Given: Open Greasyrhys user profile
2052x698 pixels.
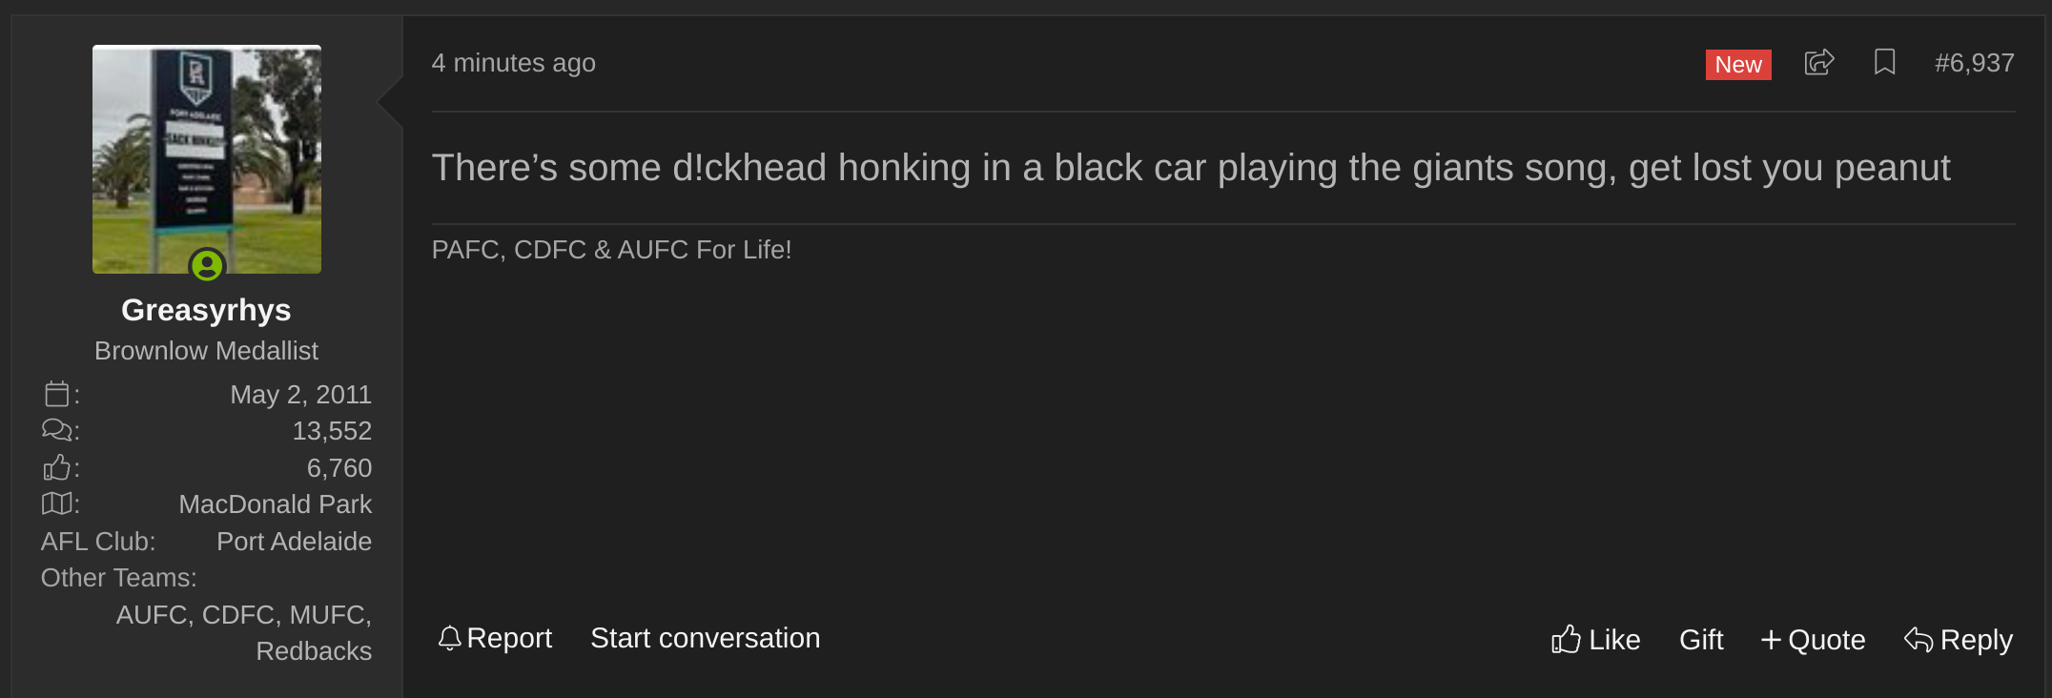Looking at the screenshot, I should coord(206,310).
